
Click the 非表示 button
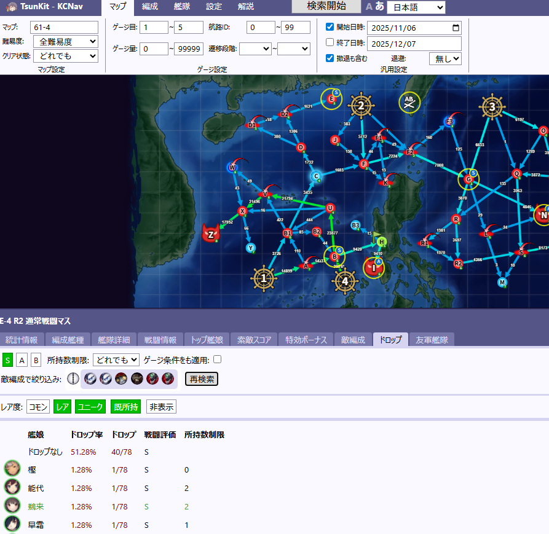(x=162, y=407)
